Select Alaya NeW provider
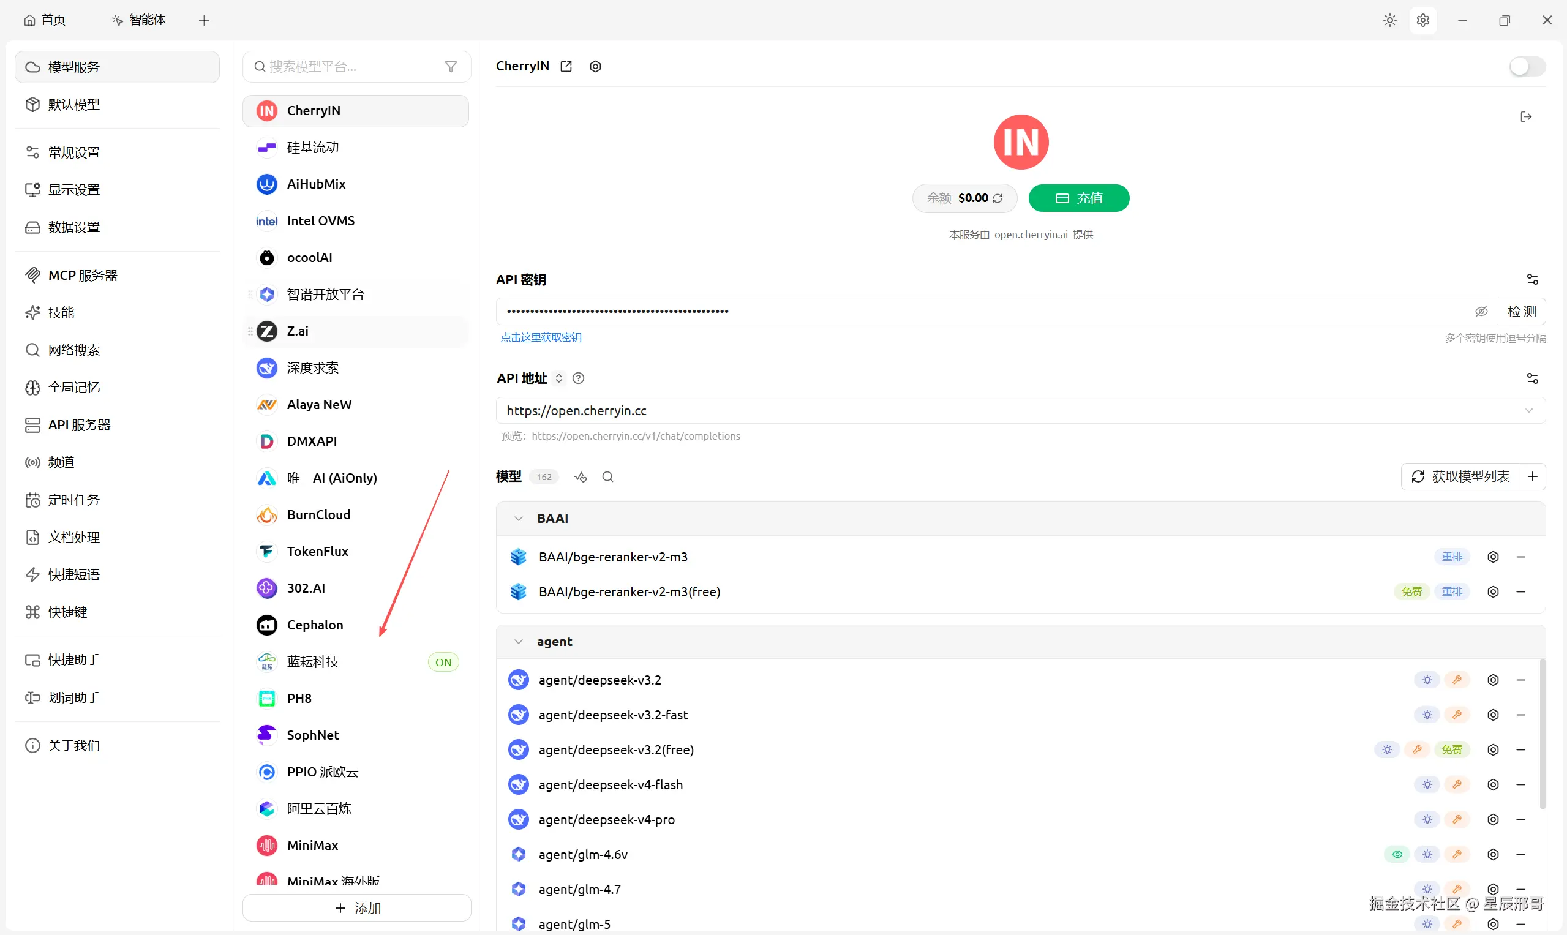Image resolution: width=1567 pixels, height=935 pixels. pyautogui.click(x=356, y=405)
